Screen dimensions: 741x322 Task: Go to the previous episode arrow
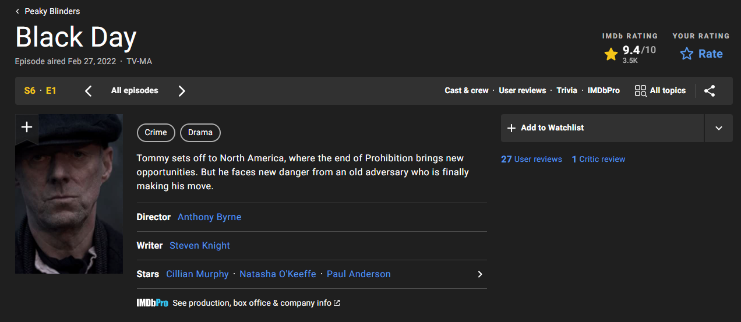click(89, 91)
